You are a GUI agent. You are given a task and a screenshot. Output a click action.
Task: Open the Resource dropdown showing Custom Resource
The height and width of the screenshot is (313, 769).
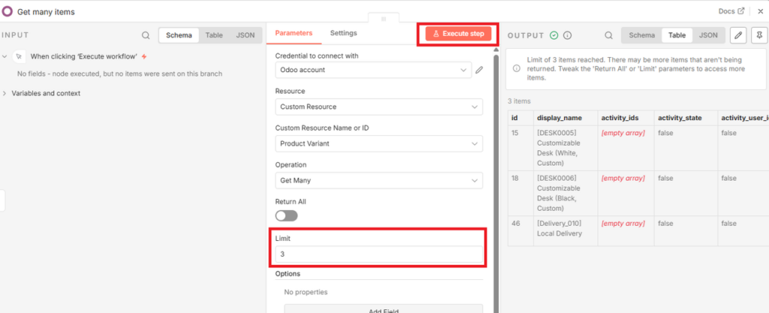[378, 107]
